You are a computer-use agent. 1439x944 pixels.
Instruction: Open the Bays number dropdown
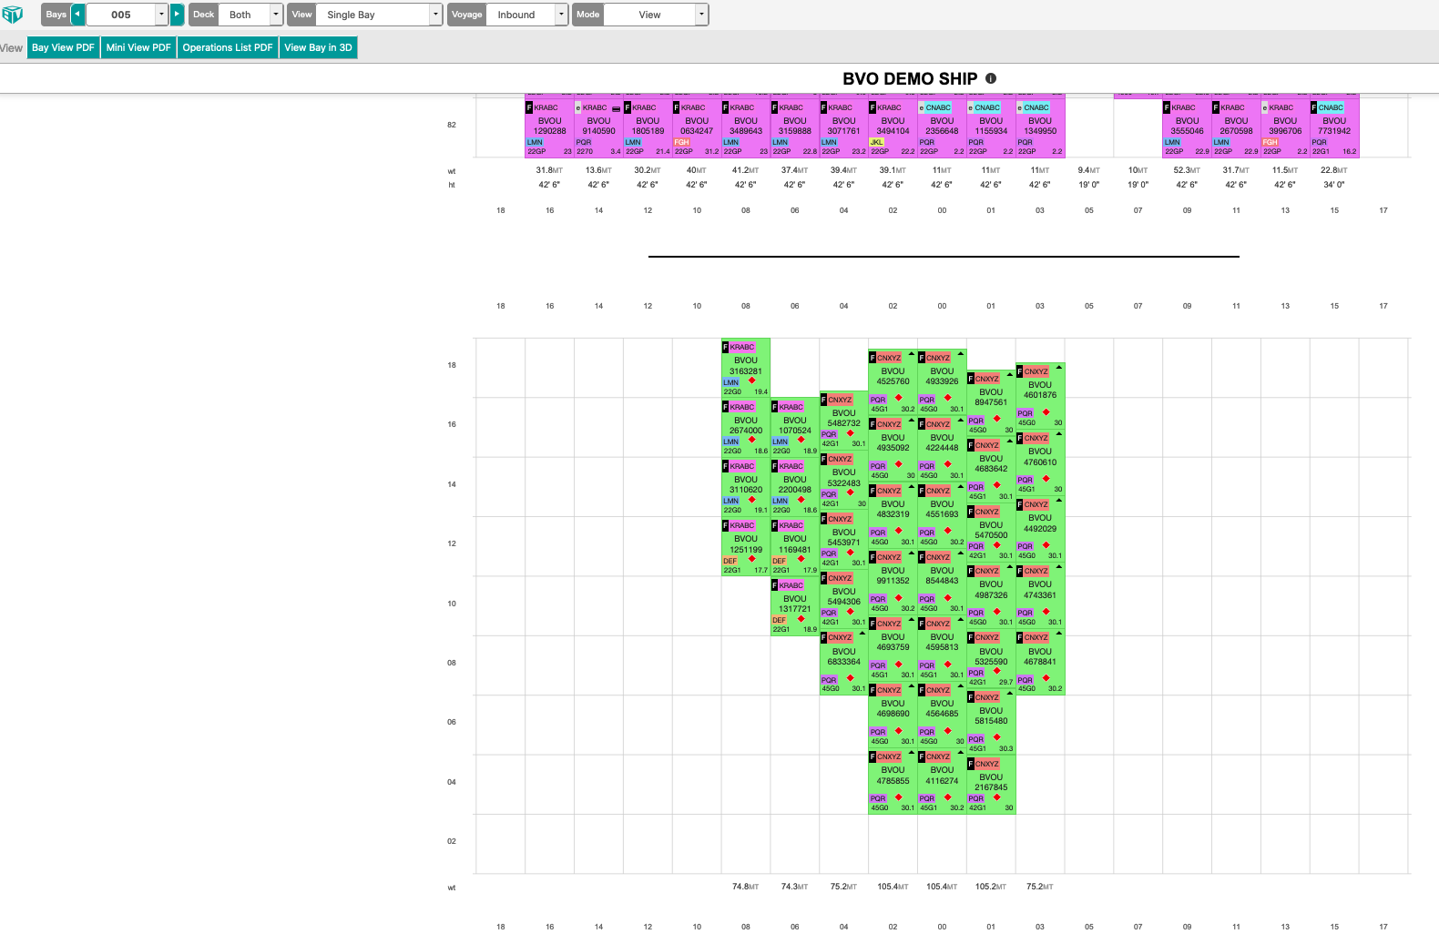point(161,15)
